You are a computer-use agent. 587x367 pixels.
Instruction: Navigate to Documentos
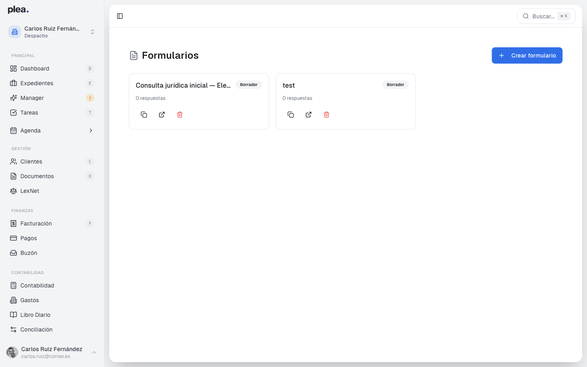52,176
